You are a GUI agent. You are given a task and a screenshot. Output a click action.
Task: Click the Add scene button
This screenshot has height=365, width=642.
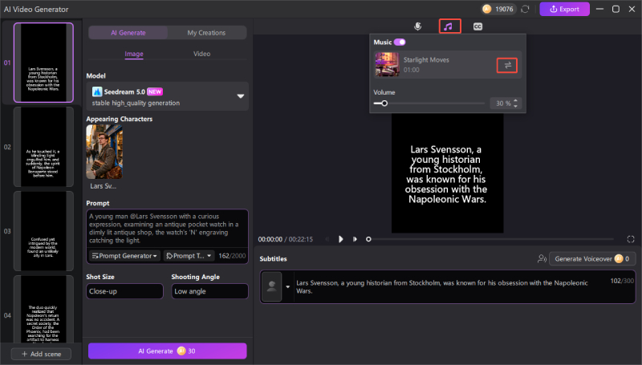pyautogui.click(x=41, y=354)
